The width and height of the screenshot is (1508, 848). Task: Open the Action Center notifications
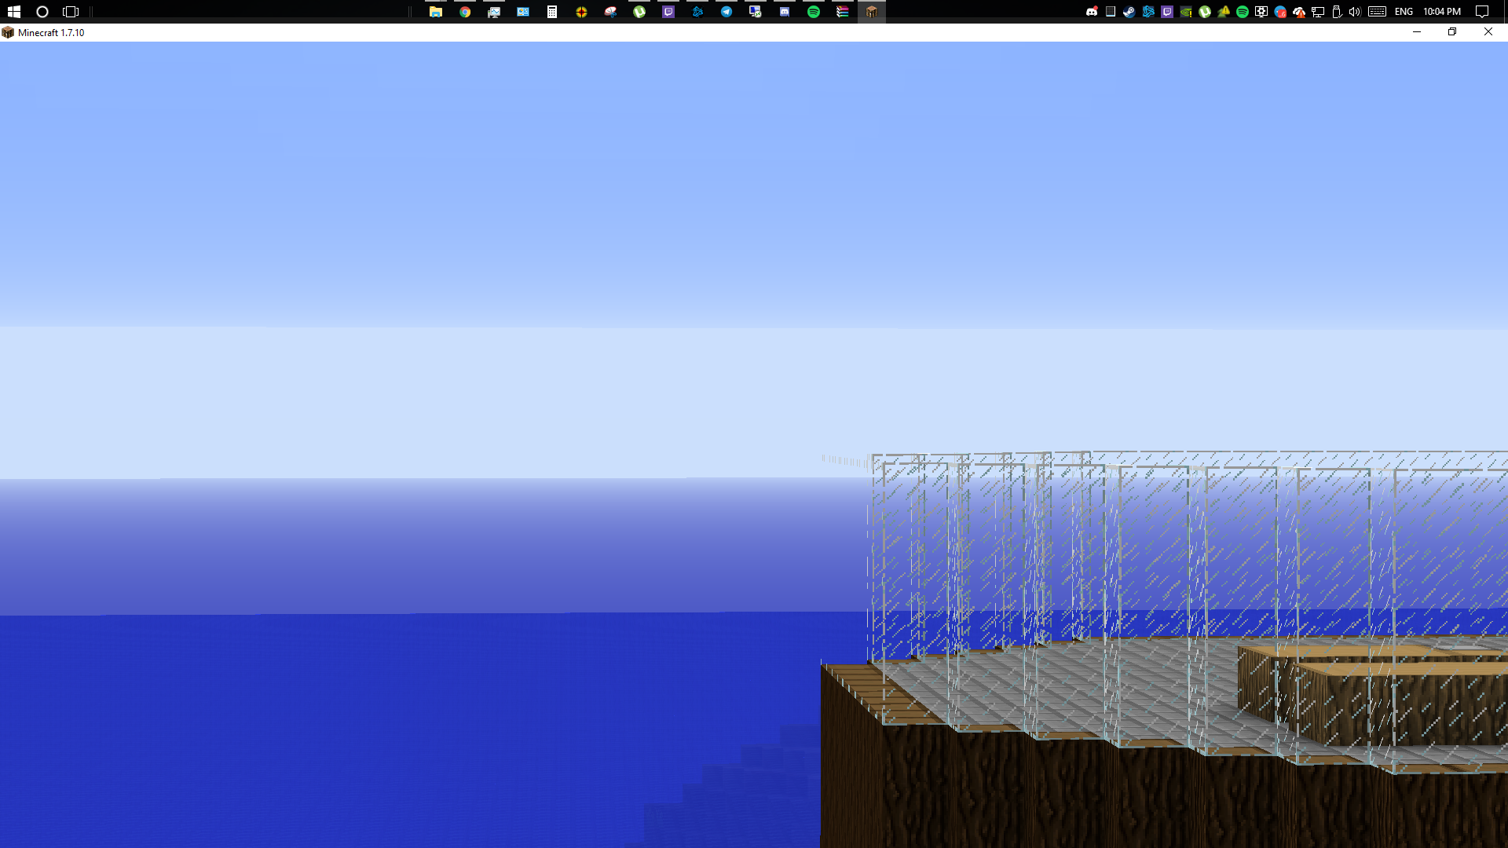pyautogui.click(x=1482, y=12)
